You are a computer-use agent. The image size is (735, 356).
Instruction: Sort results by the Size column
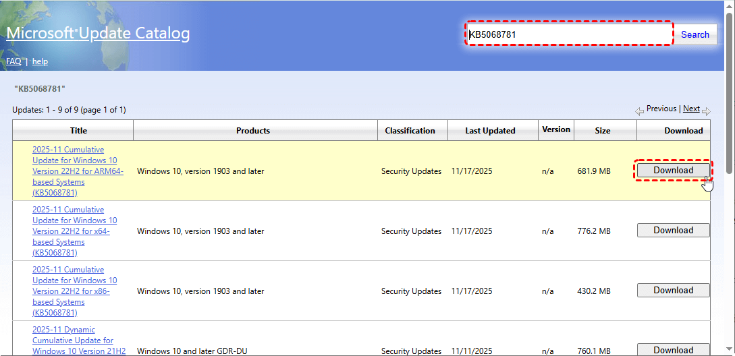pyautogui.click(x=602, y=131)
